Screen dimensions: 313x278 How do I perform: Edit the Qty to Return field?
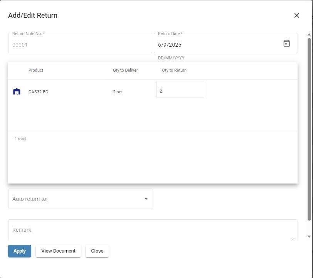click(x=180, y=89)
